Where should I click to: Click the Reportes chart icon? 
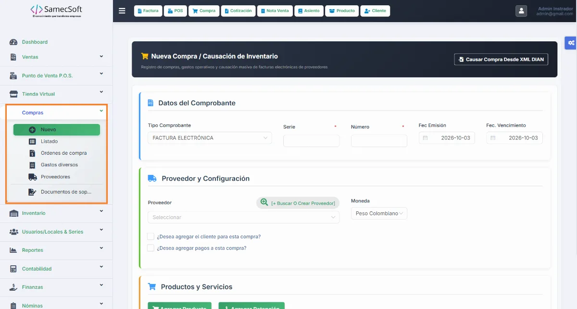13,250
